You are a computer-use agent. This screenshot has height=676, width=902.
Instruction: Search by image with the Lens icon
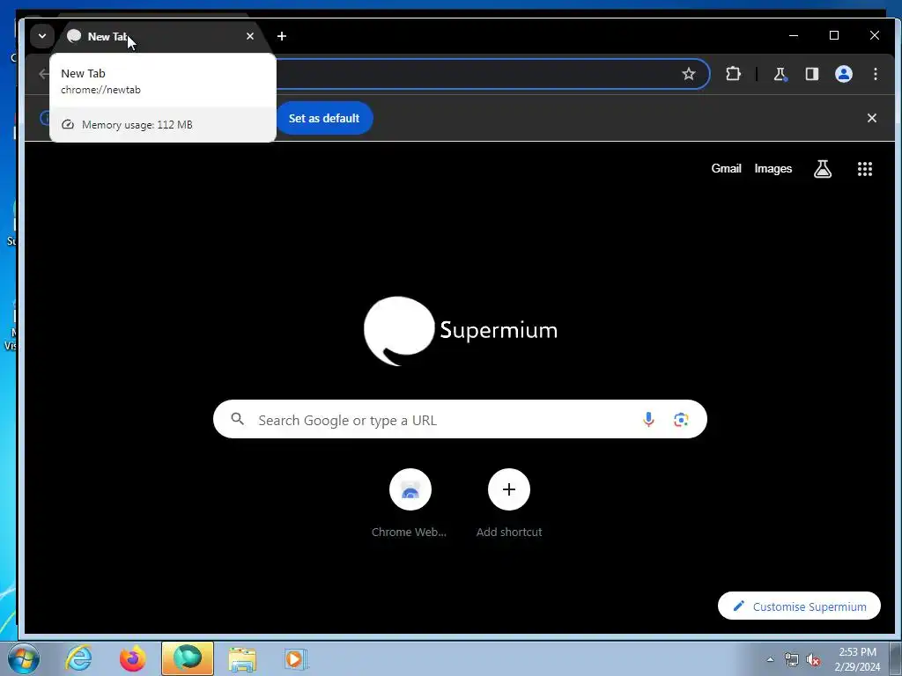(x=681, y=420)
